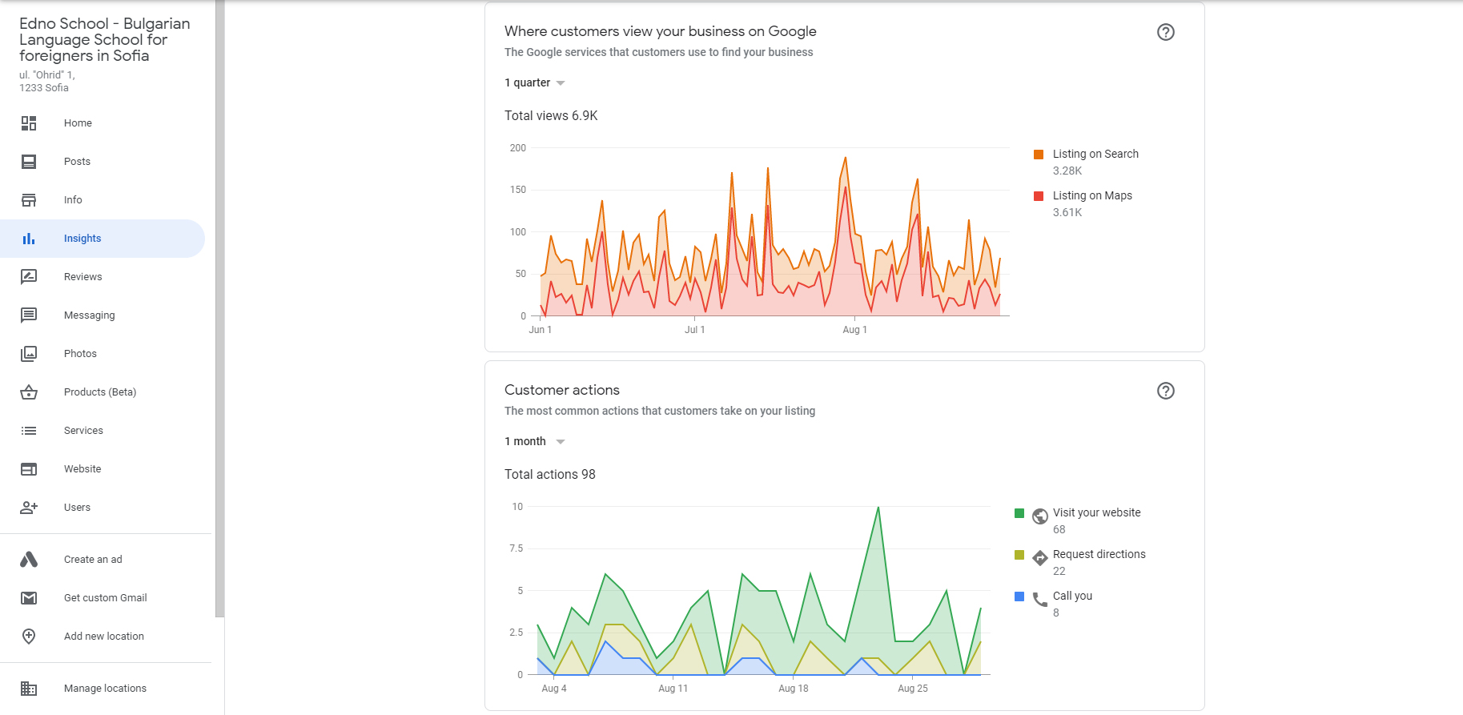The width and height of the screenshot is (1463, 715).
Task: Click the Posts icon in sidebar
Action: 29,162
